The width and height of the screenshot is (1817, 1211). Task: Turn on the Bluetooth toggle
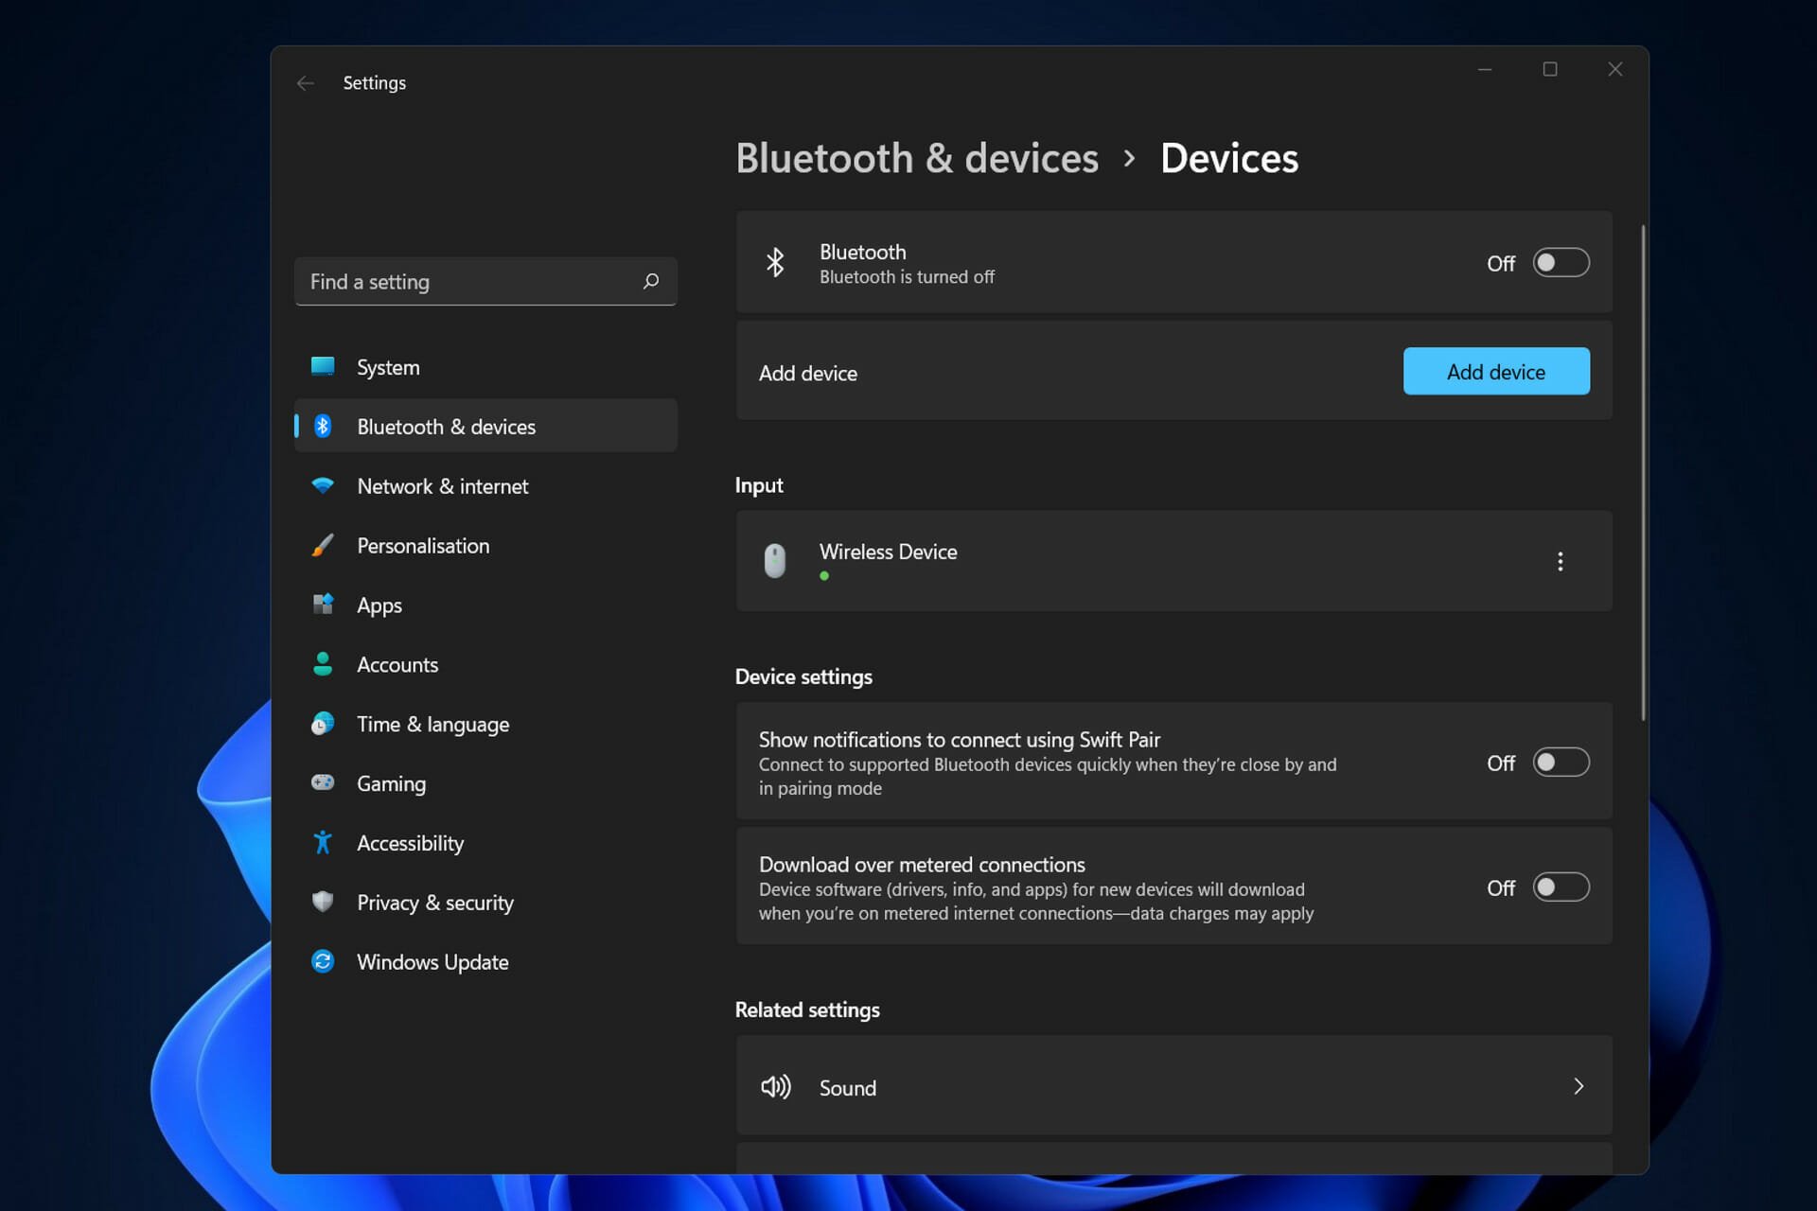point(1561,262)
